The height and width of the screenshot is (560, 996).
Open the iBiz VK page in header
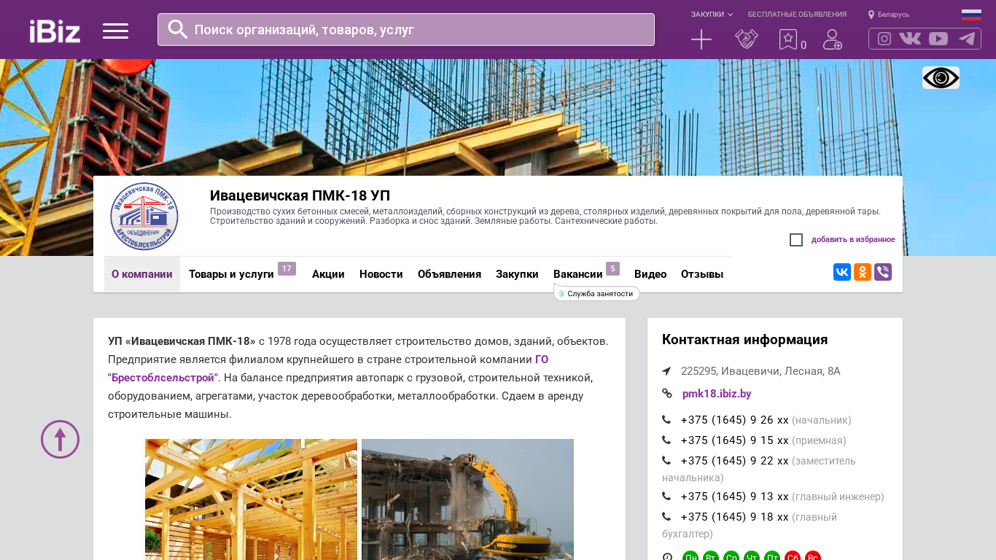coord(910,39)
